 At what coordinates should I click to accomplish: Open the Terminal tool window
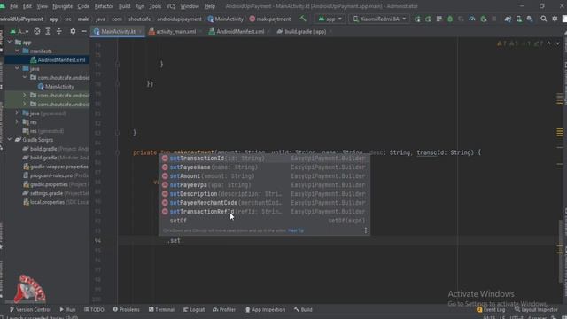coord(161,309)
